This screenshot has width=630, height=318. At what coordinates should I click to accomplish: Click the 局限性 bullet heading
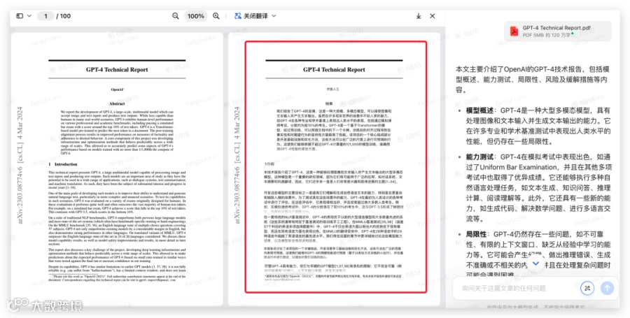[476, 234]
